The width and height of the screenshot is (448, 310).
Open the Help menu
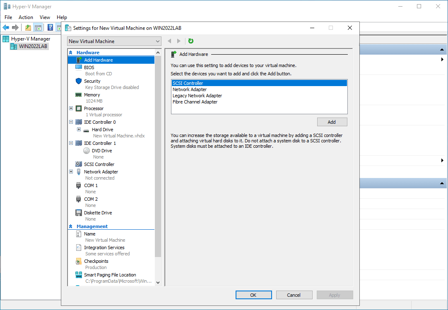tap(62, 17)
